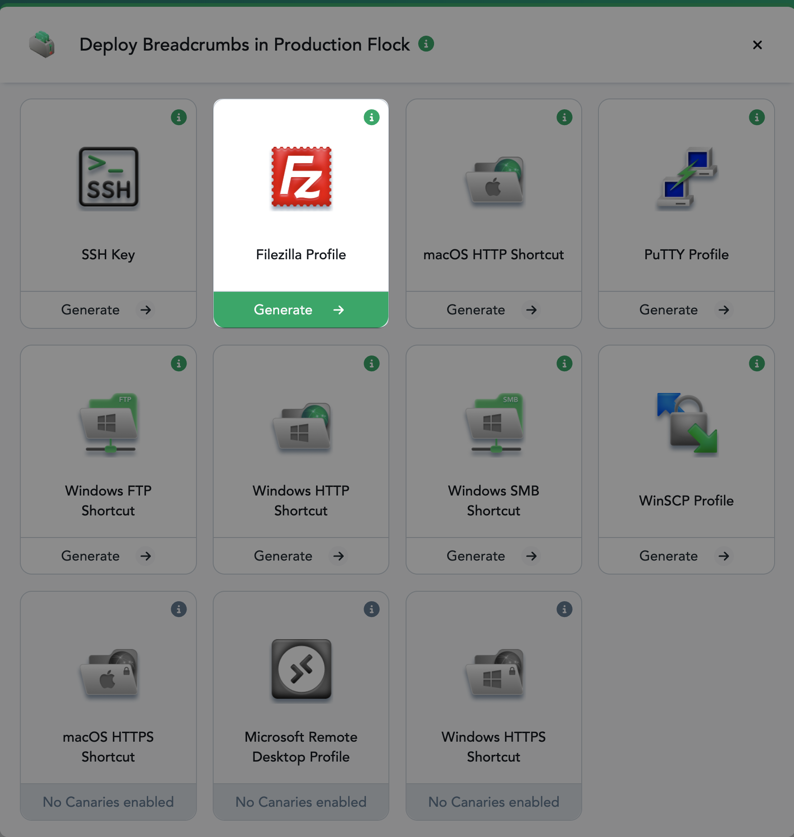This screenshot has height=837, width=794.
Task: Open info for Windows HTTP Shortcut card
Action: click(x=372, y=364)
